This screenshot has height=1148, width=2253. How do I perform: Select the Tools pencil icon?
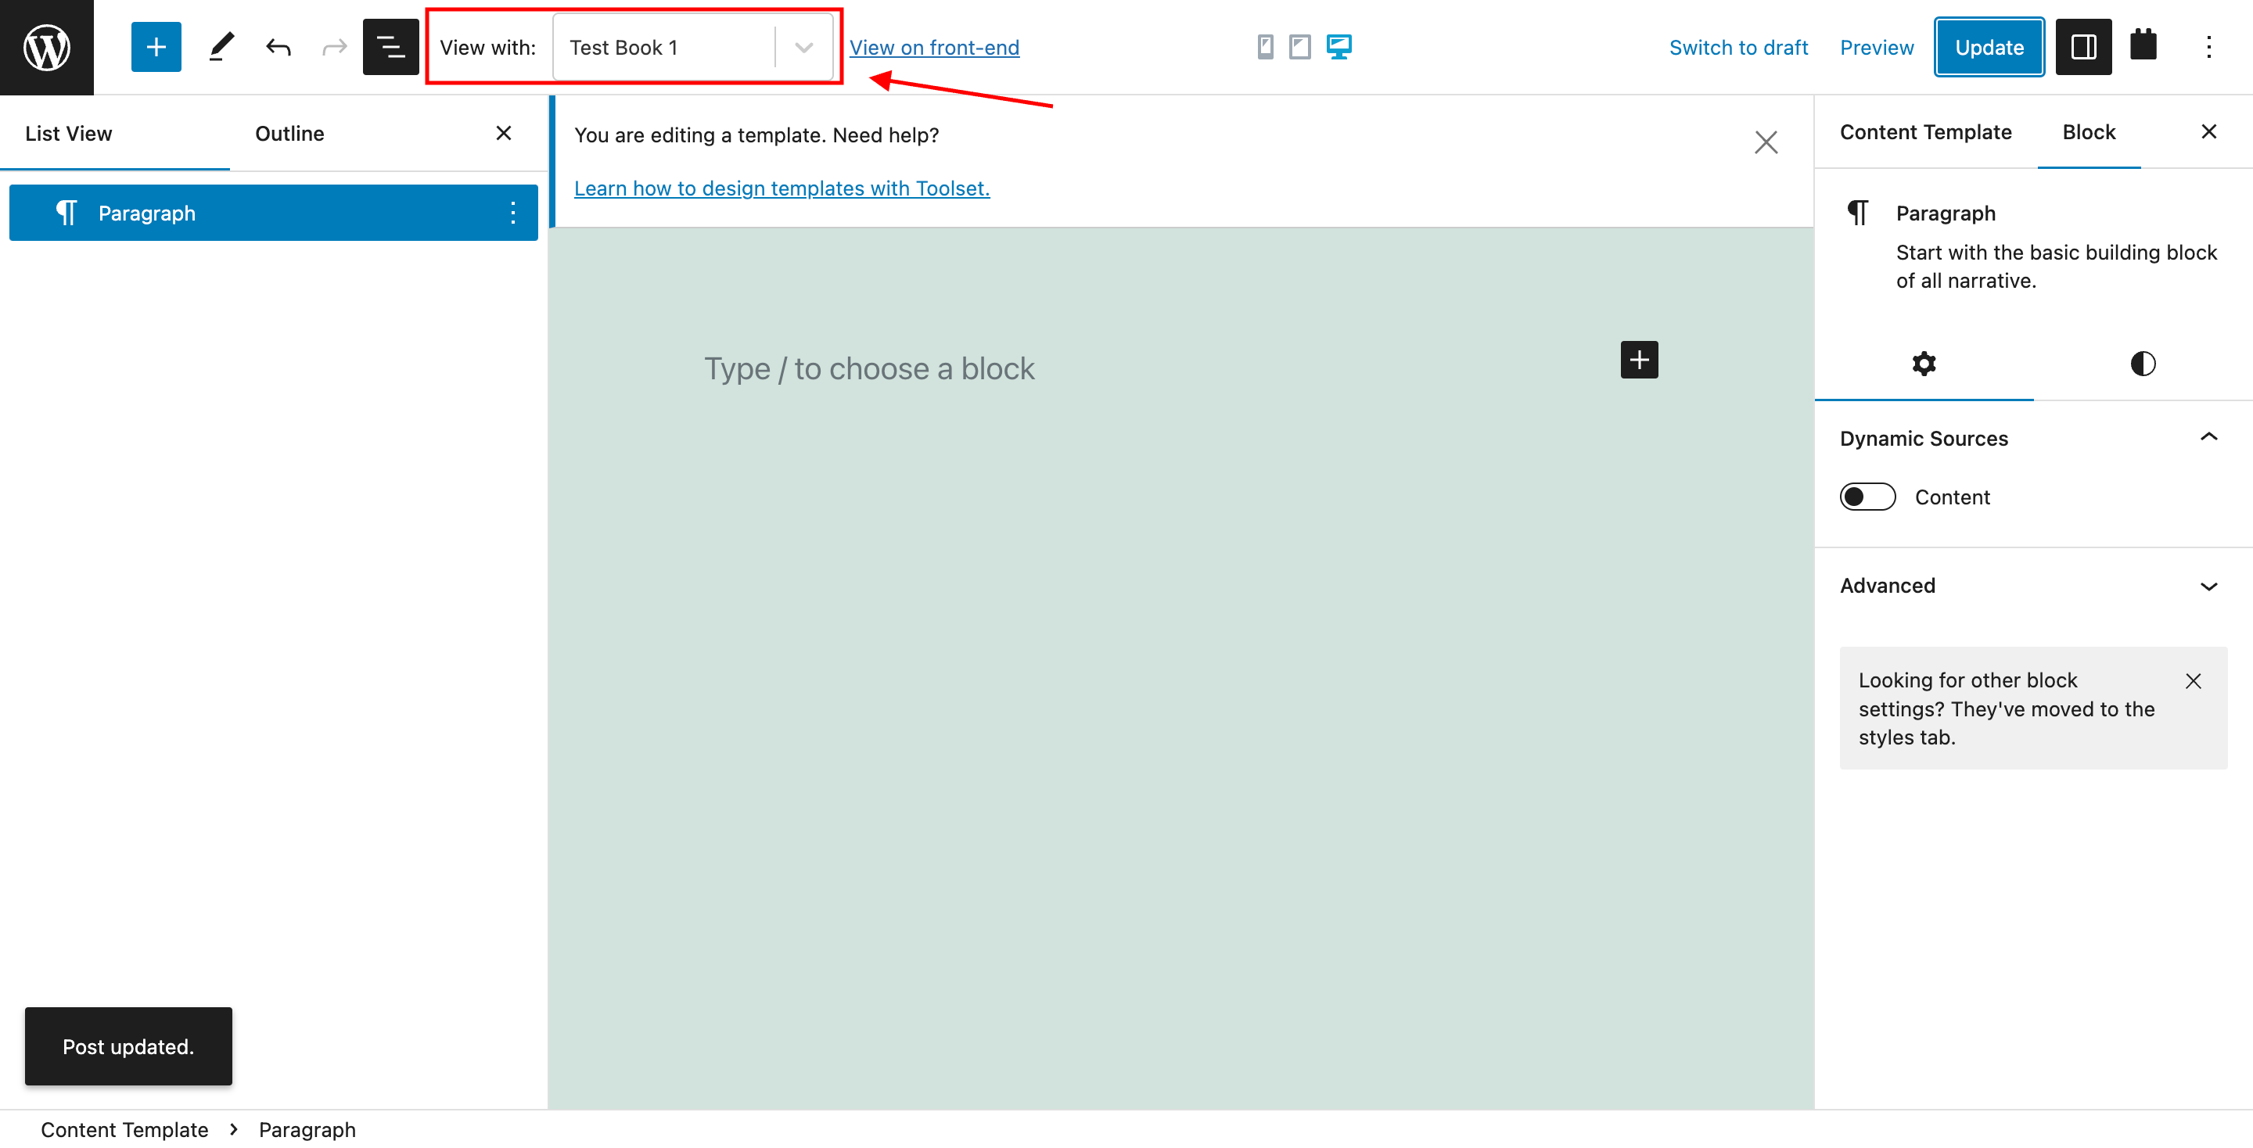pyautogui.click(x=221, y=47)
